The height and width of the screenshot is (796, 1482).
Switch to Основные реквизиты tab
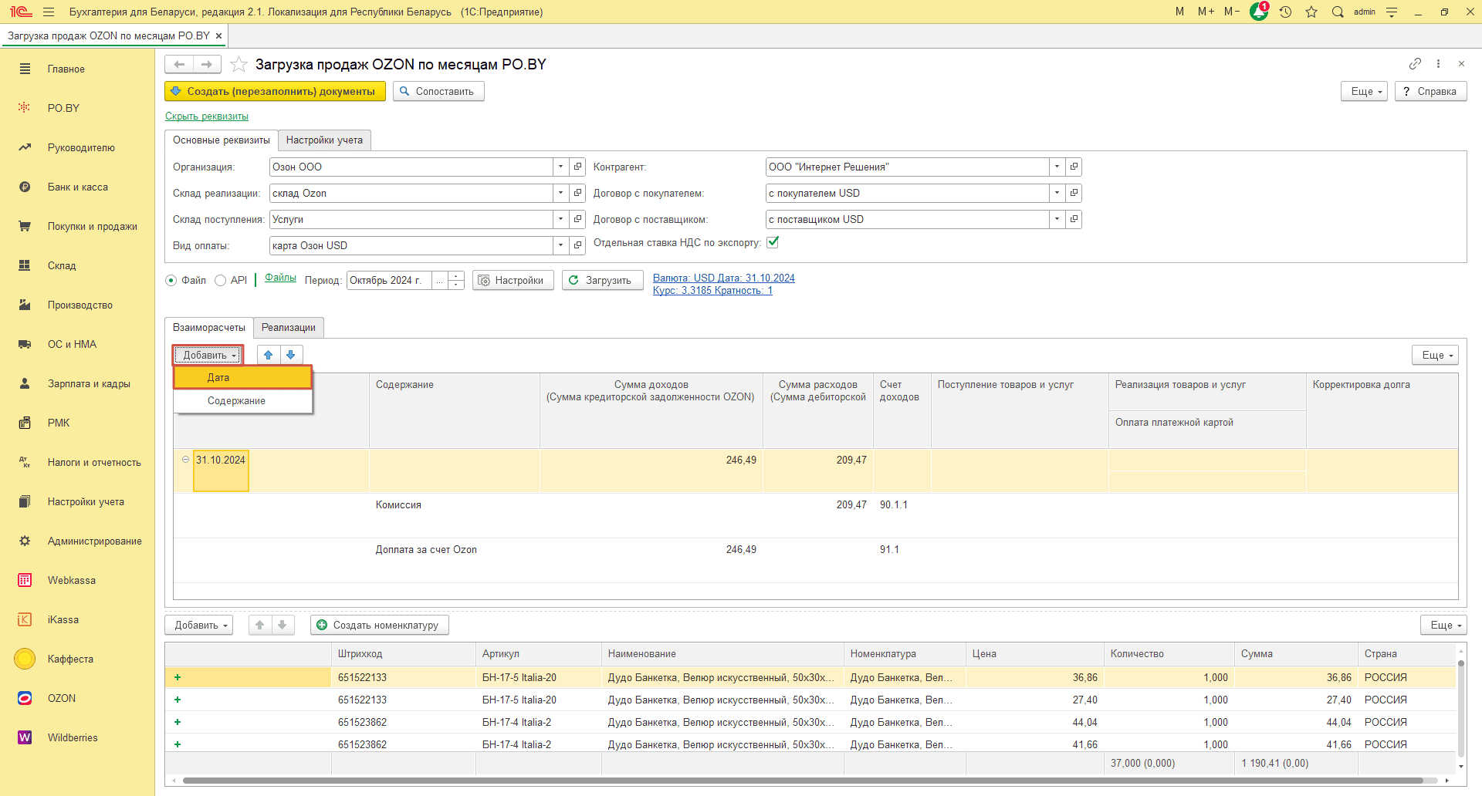coord(222,140)
